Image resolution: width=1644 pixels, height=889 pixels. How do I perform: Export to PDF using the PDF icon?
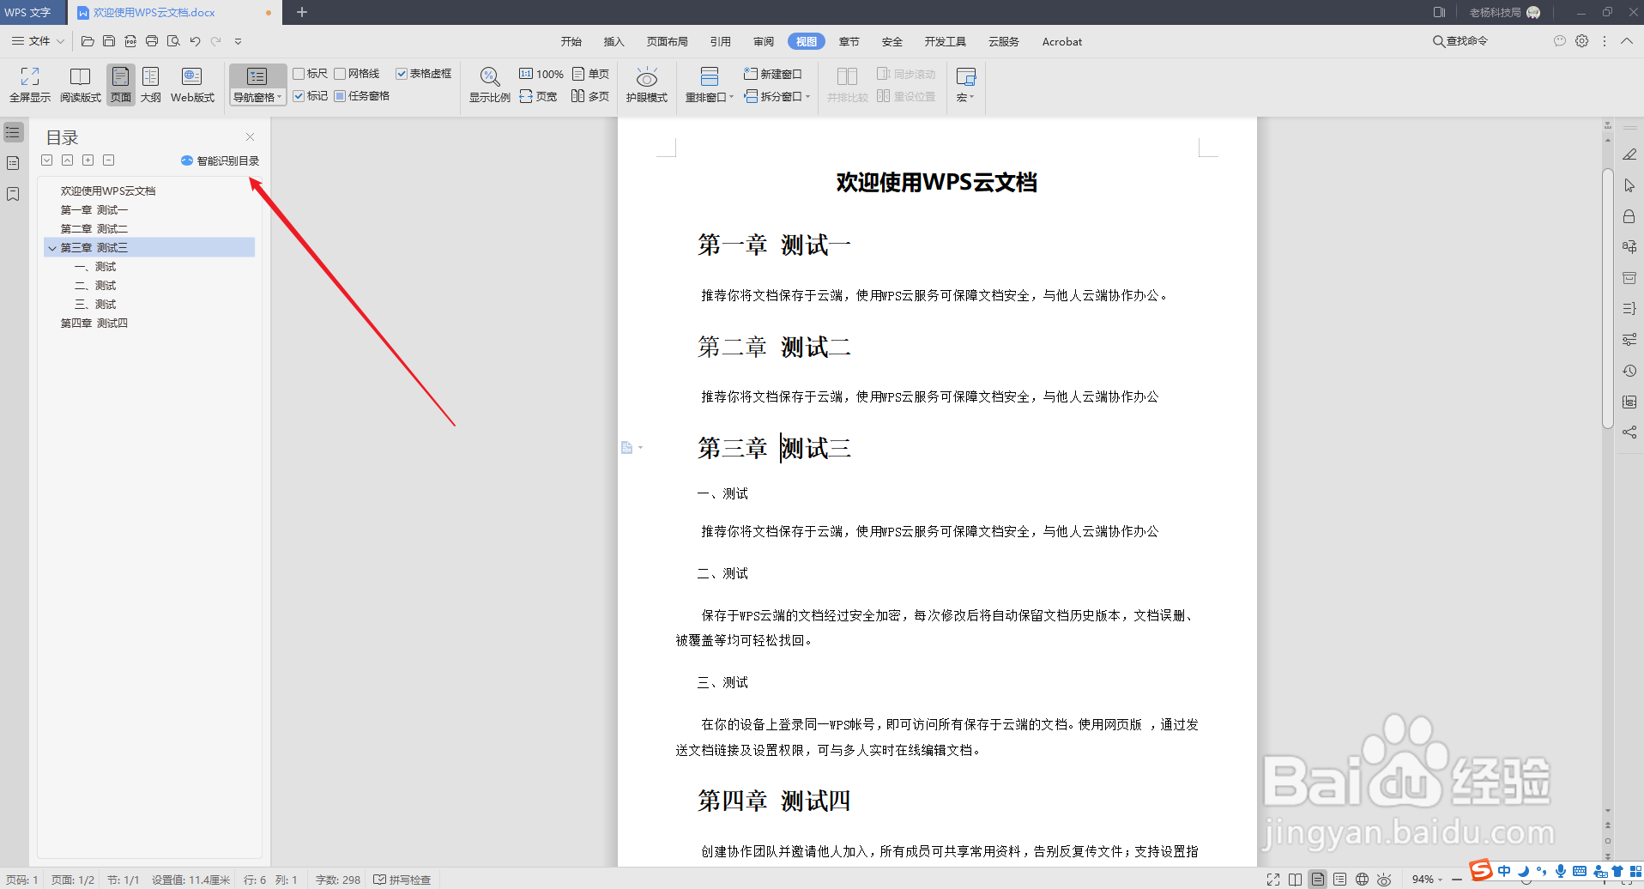(130, 41)
